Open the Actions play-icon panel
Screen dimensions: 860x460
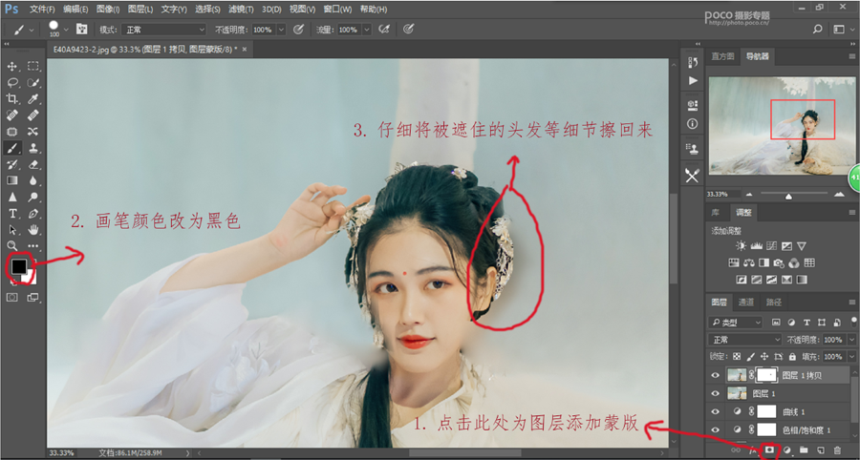693,80
